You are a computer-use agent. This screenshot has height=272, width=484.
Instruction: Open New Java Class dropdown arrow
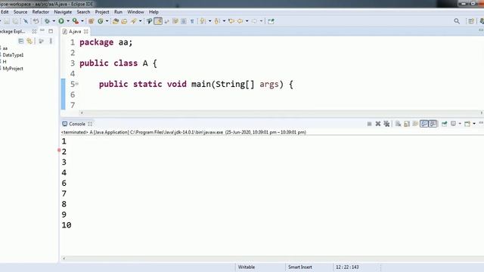coord(107,21)
